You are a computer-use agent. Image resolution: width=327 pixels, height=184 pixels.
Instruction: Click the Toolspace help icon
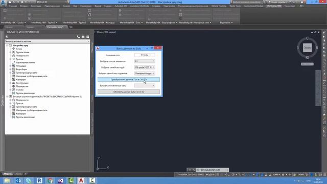(88, 37)
